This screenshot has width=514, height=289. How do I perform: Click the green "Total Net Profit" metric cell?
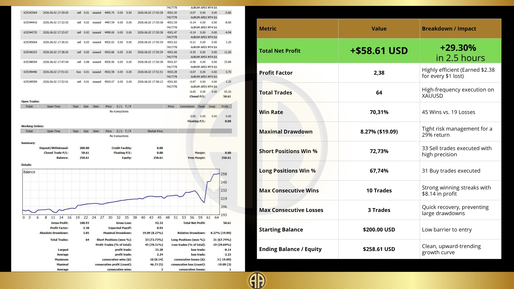tap(298, 51)
